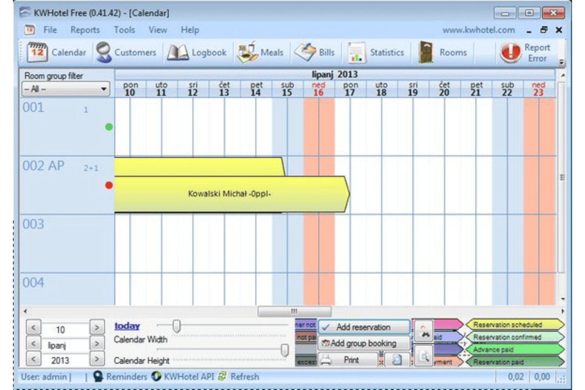Go to next month right of lipanj
585x390 pixels.
(x=97, y=344)
